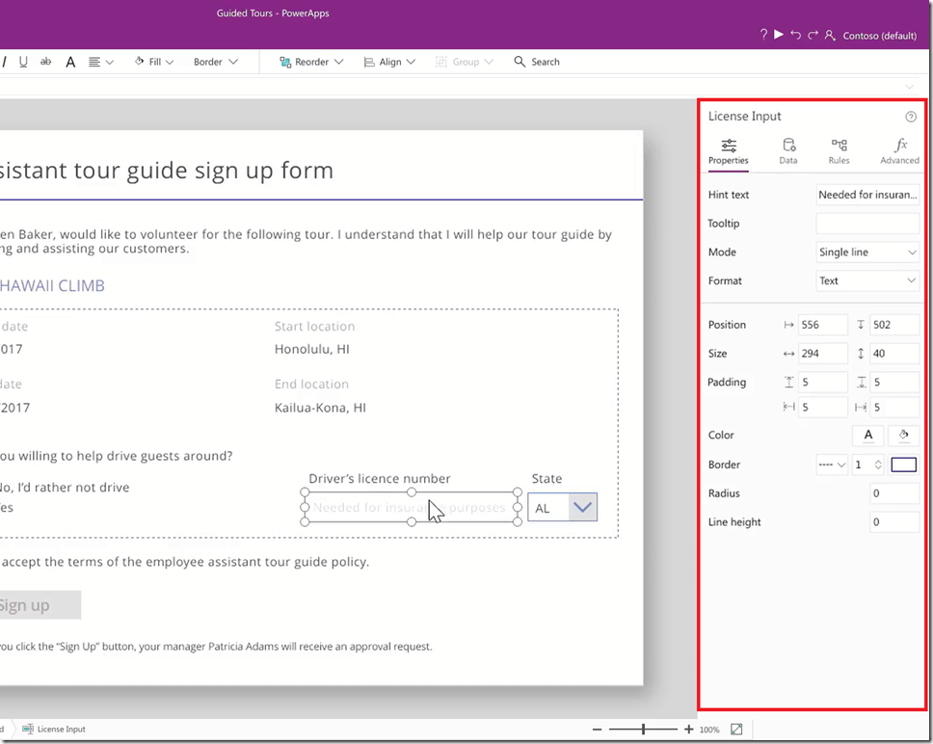
Task: Click the Redo arrow icon
Action: point(813,35)
